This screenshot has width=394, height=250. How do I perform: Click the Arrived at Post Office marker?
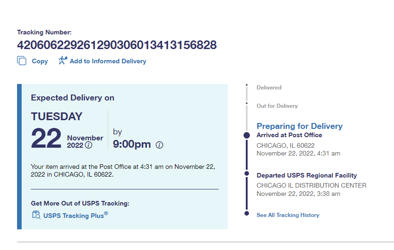click(x=247, y=135)
